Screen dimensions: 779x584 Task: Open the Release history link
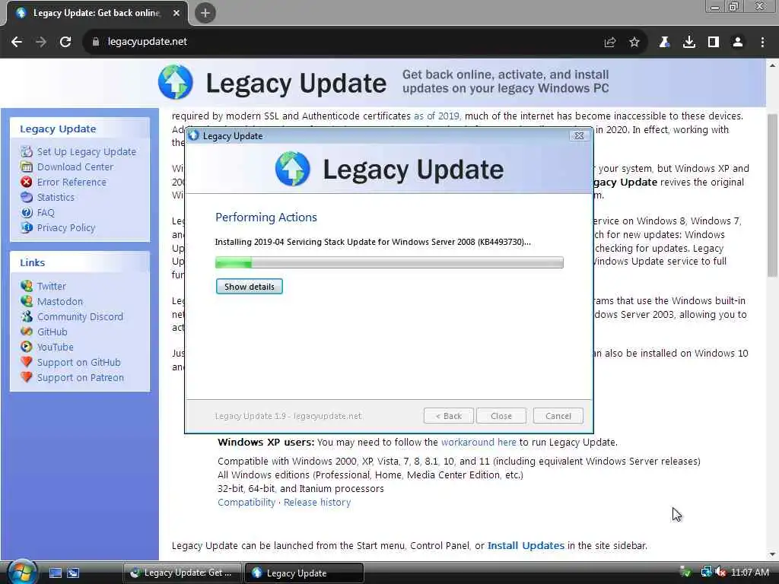(x=317, y=502)
